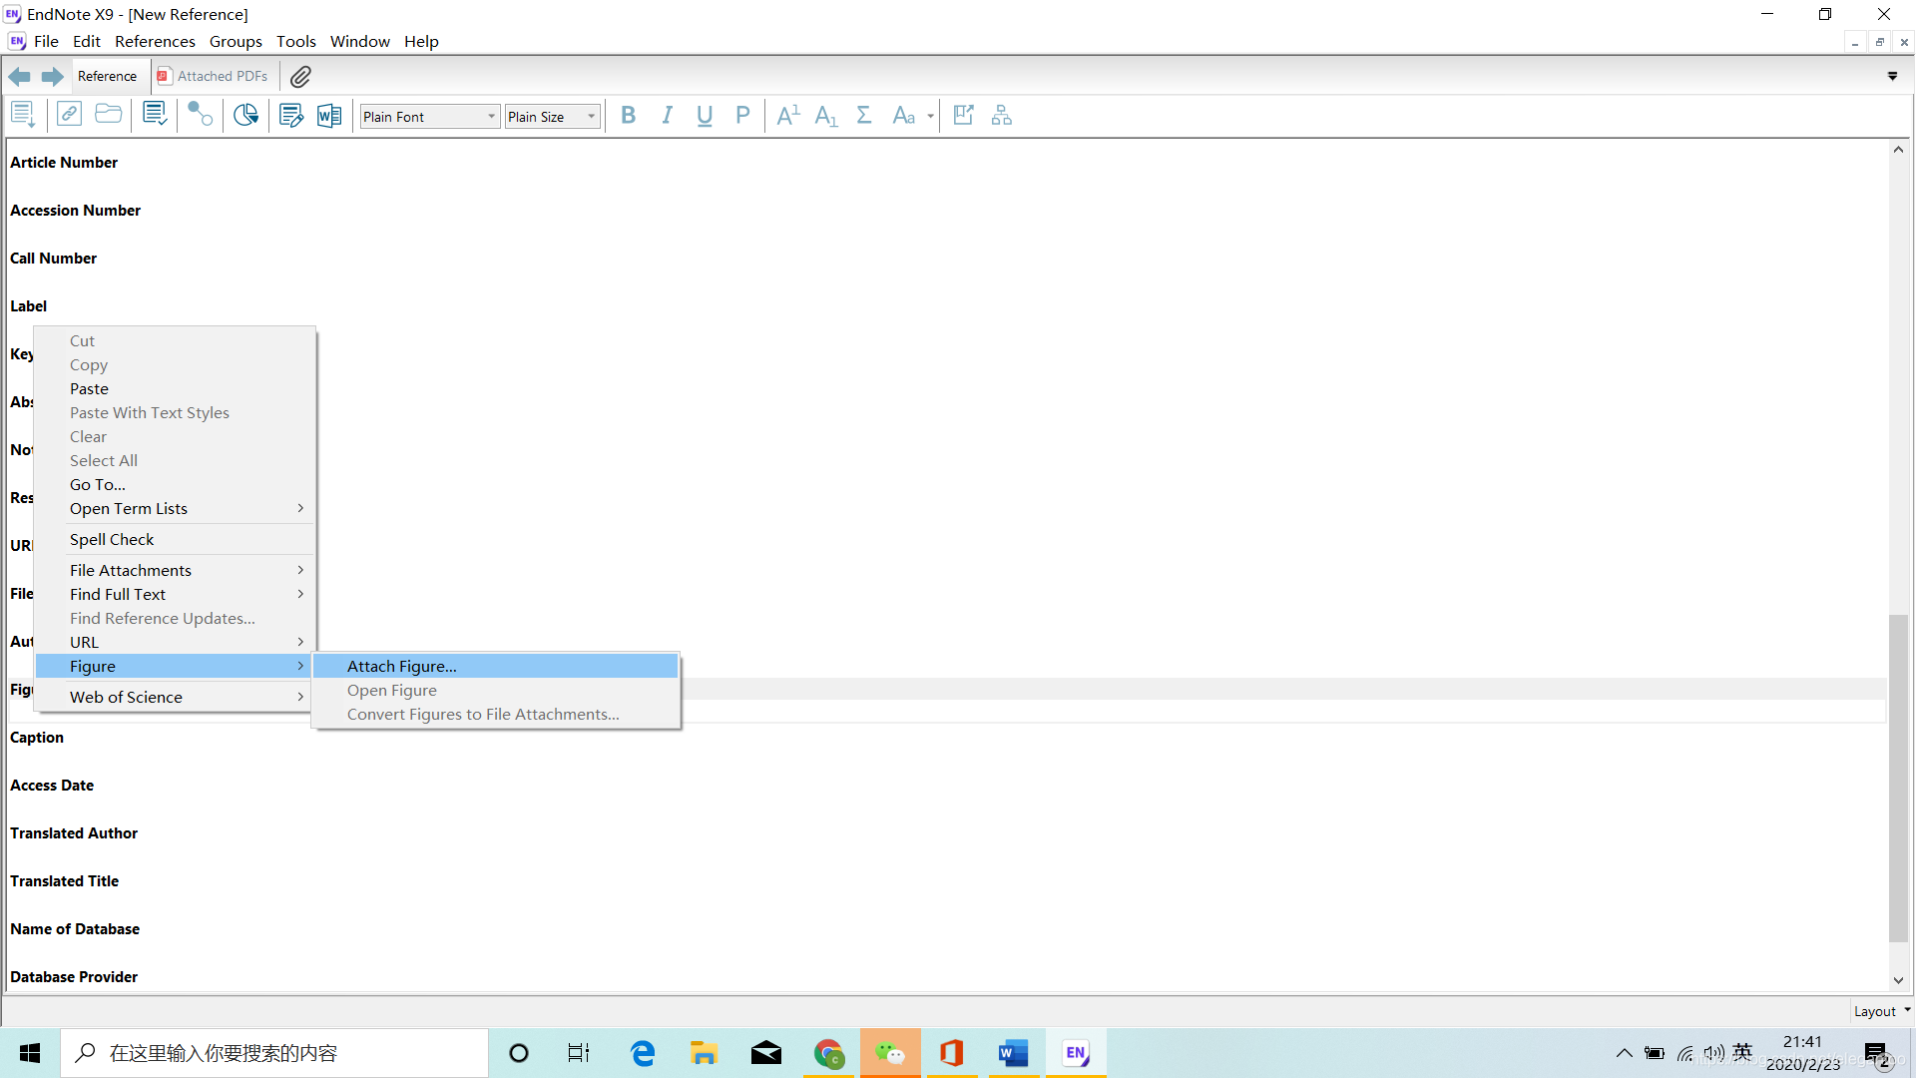Click the vertical scrollbar thumb
This screenshot has width=1916, height=1078.
tap(1898, 779)
